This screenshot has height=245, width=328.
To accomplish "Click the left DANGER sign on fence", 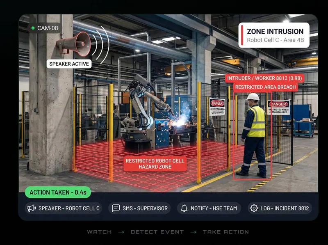I will (x=217, y=107).
